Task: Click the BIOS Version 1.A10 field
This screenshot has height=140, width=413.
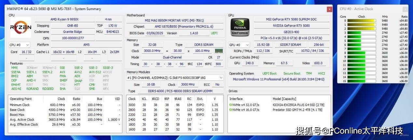Action: tap(194, 33)
